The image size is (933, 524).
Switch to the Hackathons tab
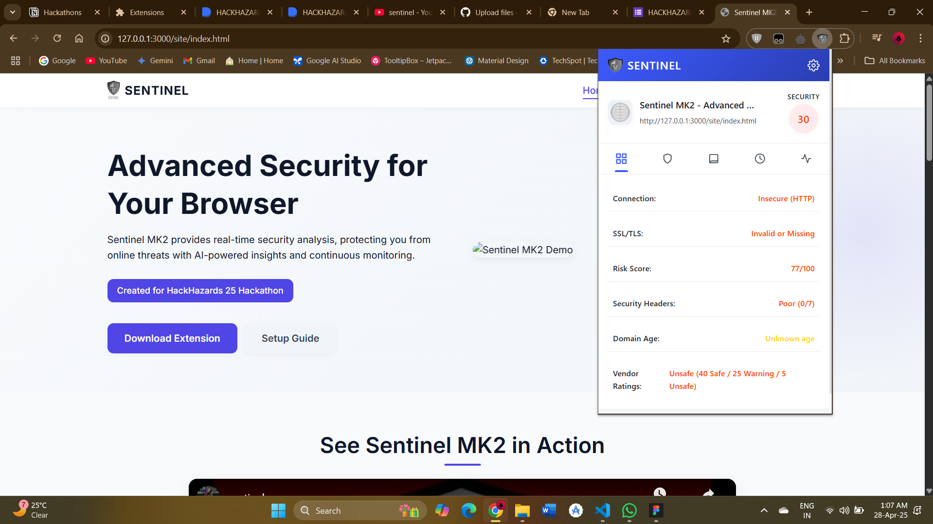(62, 12)
